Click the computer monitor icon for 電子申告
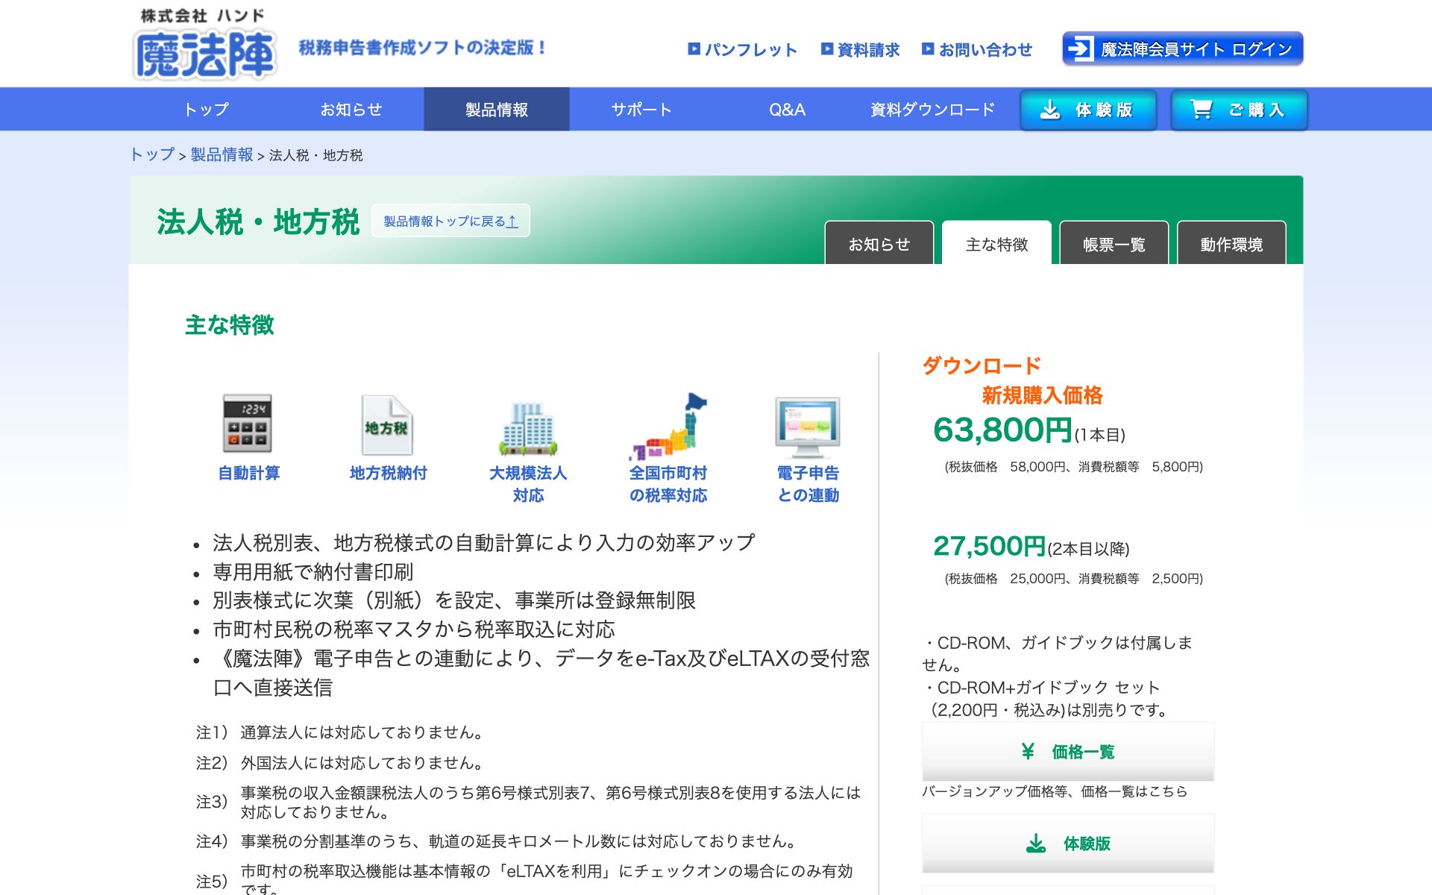Image resolution: width=1432 pixels, height=895 pixels. click(x=808, y=427)
